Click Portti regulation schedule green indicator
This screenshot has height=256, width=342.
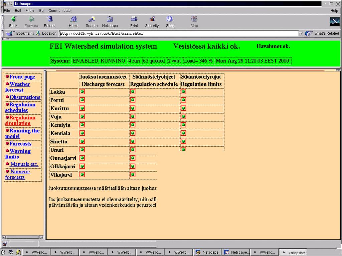133,100
